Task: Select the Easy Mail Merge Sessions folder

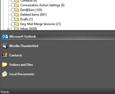Action: [x=41, y=24]
